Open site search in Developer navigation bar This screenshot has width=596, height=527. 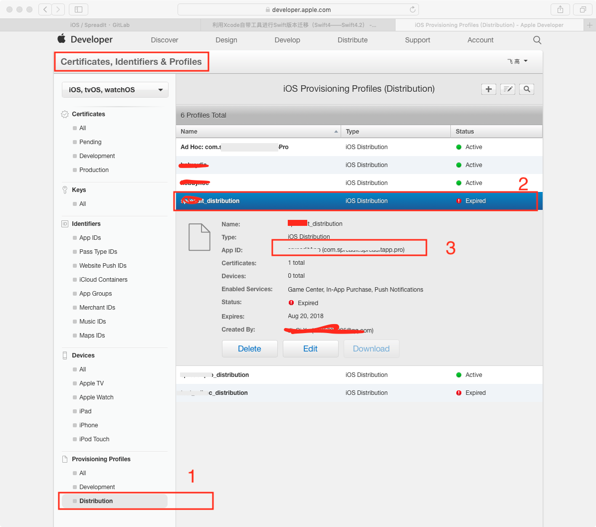(537, 40)
